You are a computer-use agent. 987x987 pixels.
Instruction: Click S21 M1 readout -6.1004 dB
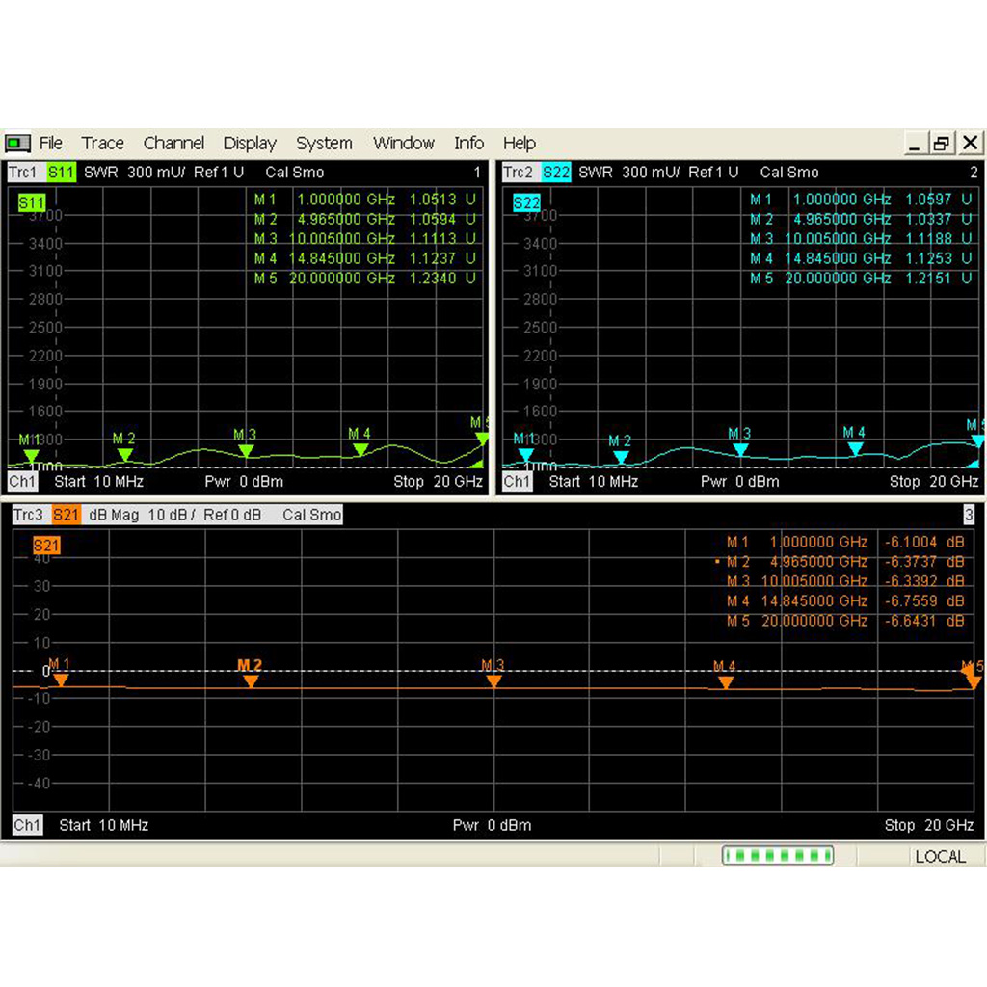coord(924,542)
